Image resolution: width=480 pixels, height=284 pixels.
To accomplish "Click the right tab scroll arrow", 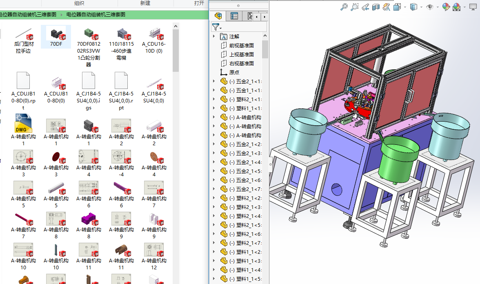I will (x=264, y=17).
